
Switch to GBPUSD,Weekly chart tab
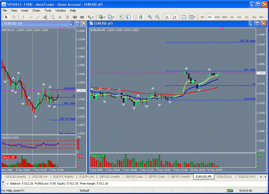click(109, 177)
